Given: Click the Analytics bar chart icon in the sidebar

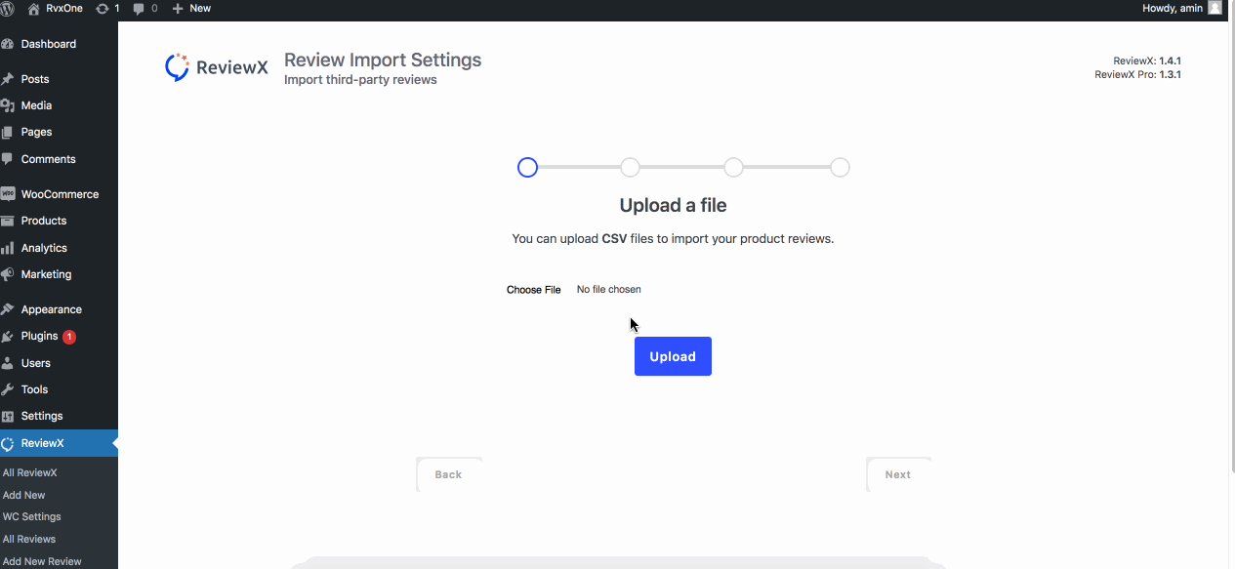Looking at the screenshot, I should point(8,248).
